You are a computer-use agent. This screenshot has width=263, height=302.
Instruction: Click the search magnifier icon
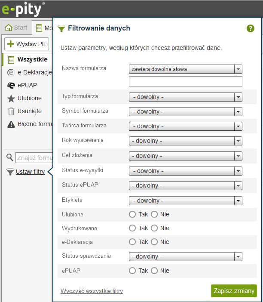pos(10,157)
